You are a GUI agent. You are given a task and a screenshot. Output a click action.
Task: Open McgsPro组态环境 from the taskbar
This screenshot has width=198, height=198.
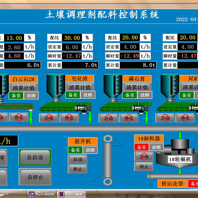pos(42,194)
